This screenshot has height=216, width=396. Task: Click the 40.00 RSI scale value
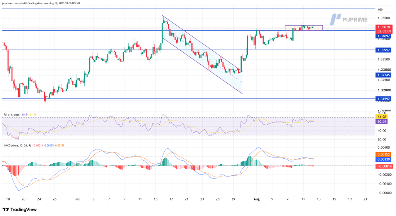[382, 131]
